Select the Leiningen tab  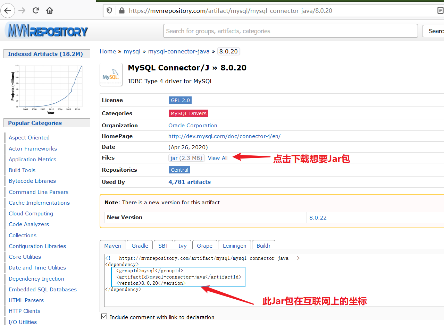[234, 245]
